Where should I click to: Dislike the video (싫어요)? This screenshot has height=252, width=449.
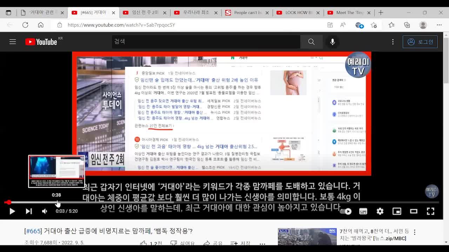tap(182, 244)
